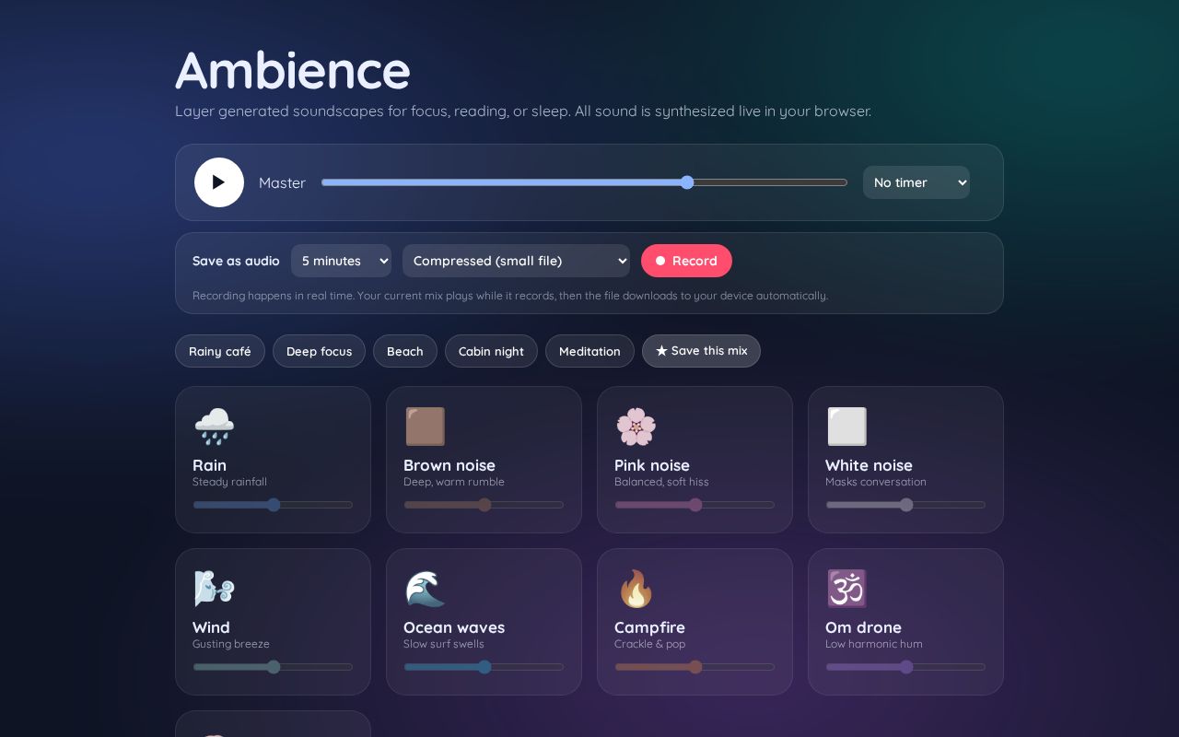Click the 'Low harmonic hum' description
The width and height of the screenshot is (1179, 737).
874,644
